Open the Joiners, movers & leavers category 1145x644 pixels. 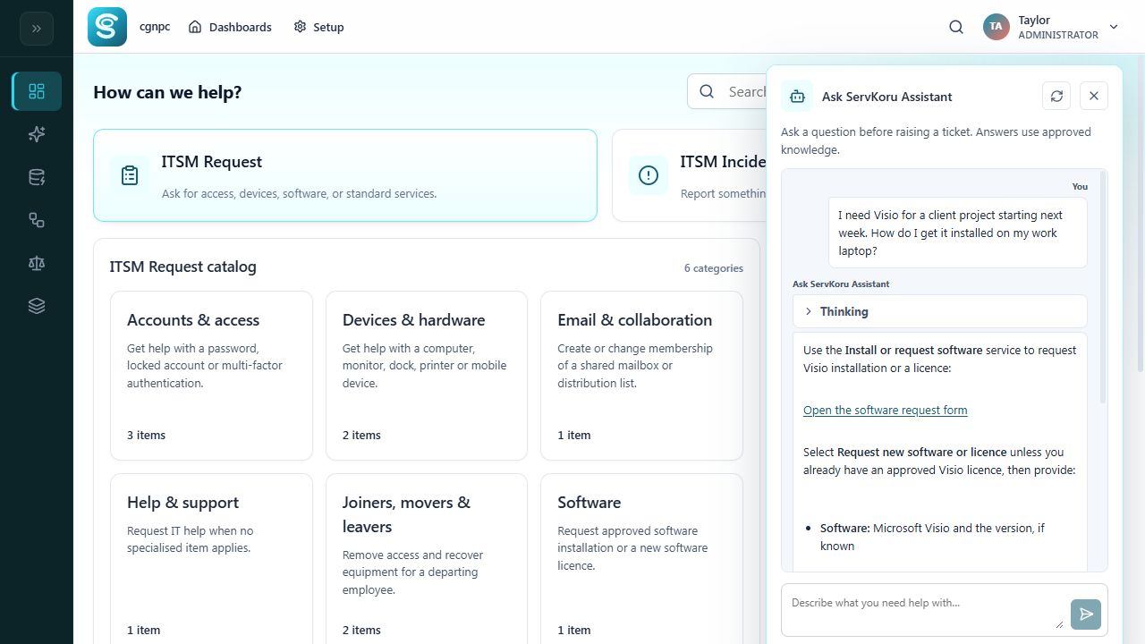(427, 558)
